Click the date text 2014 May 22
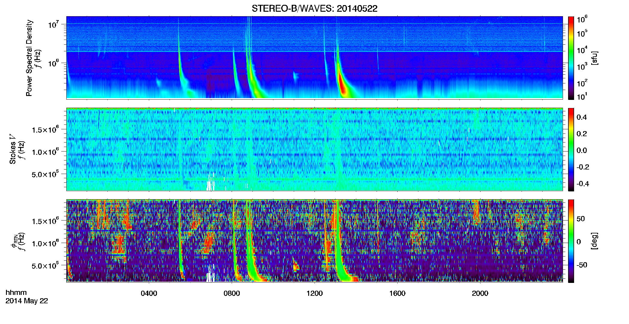629x324 pixels. (27, 301)
